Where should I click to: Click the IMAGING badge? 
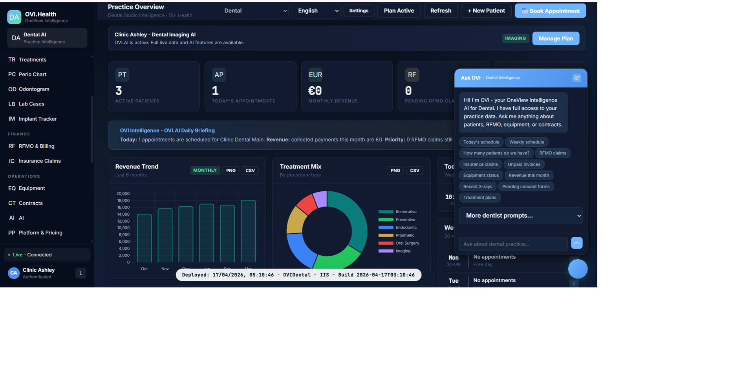click(515, 38)
